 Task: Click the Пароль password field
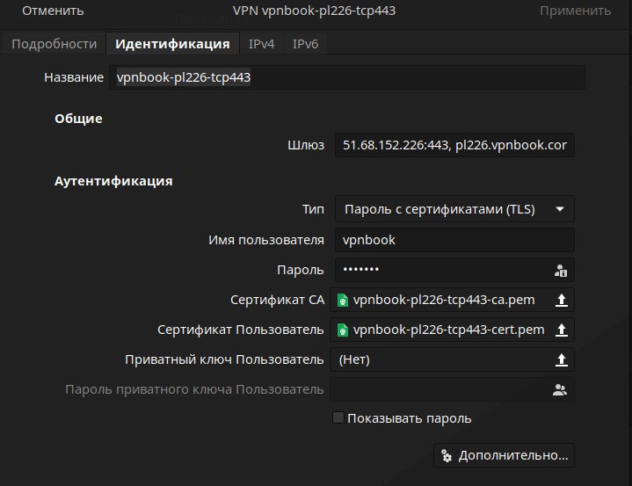pyautogui.click(x=454, y=270)
